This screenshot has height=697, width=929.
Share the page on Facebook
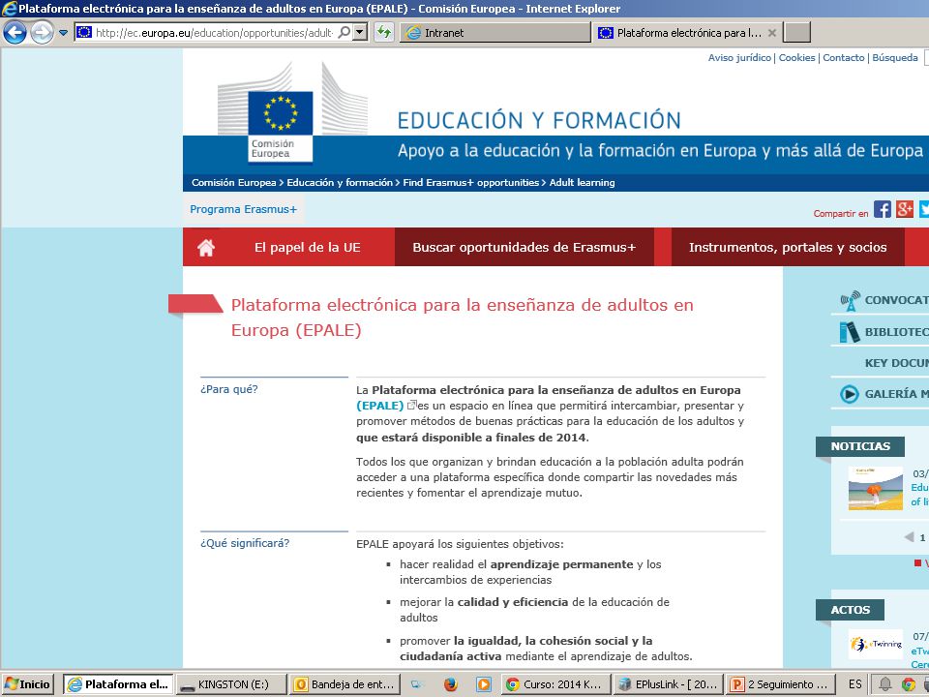pyautogui.click(x=883, y=209)
